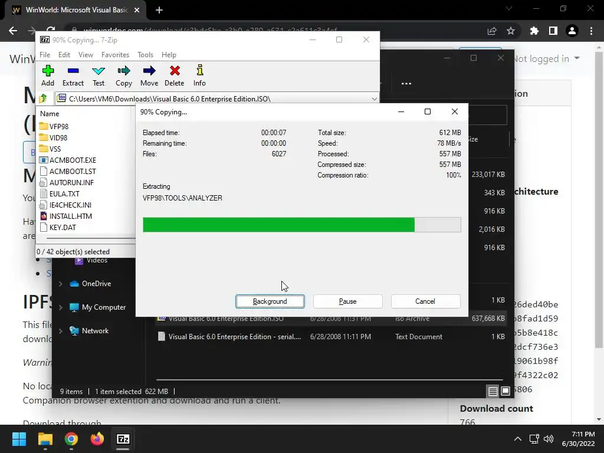Select the INSTALL.HTM file

(x=66, y=216)
